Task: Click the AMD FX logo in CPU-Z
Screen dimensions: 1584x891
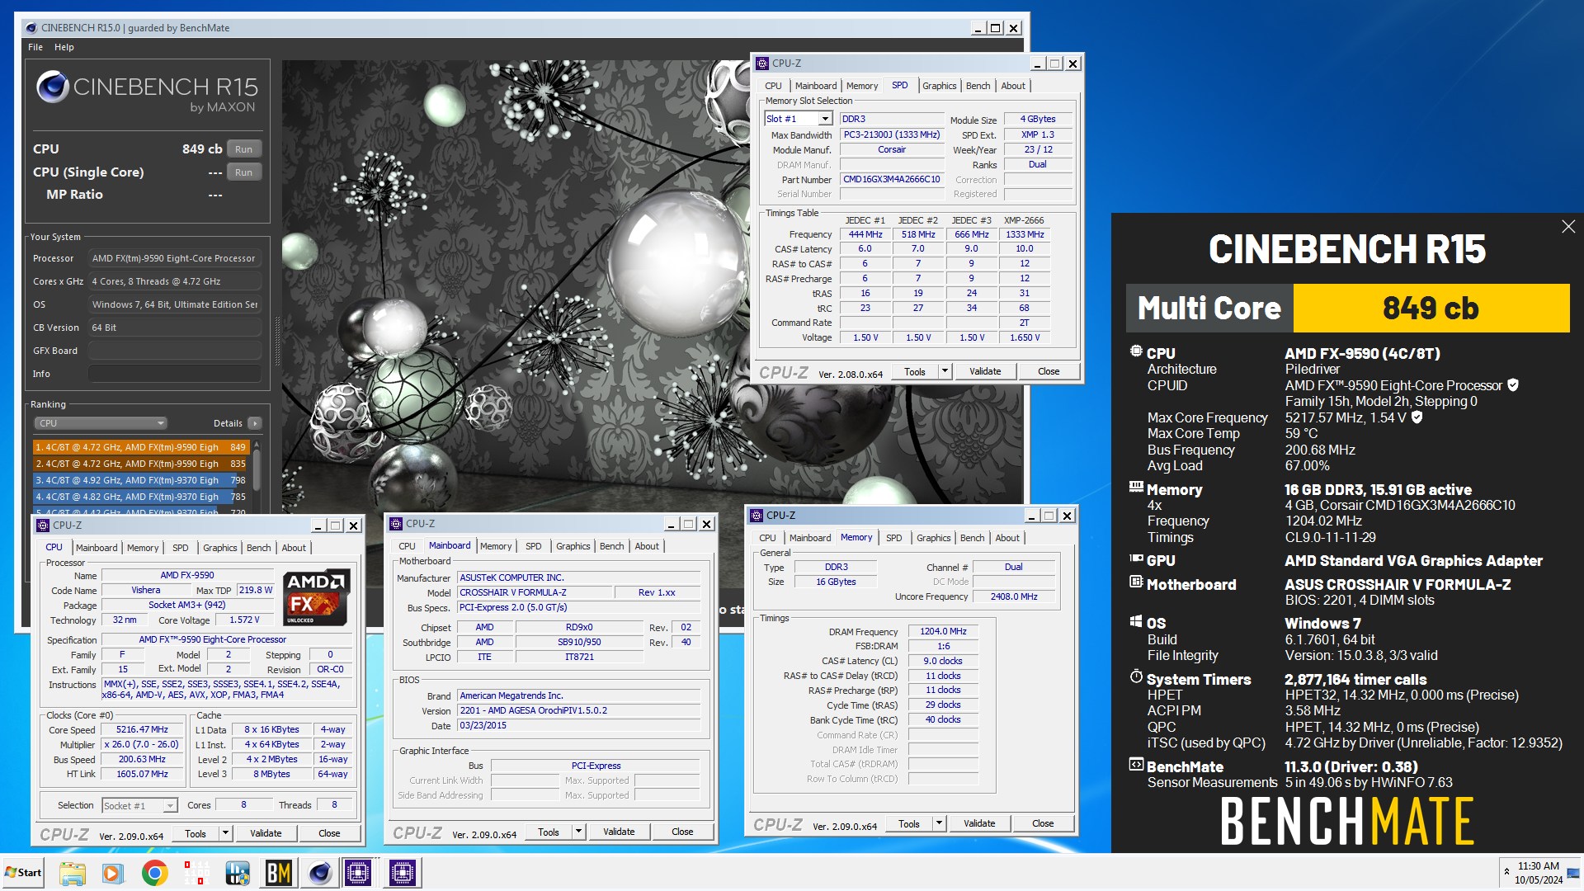Action: tap(317, 597)
